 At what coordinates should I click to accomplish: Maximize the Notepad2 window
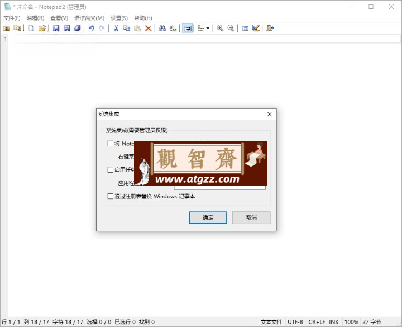(371, 7)
